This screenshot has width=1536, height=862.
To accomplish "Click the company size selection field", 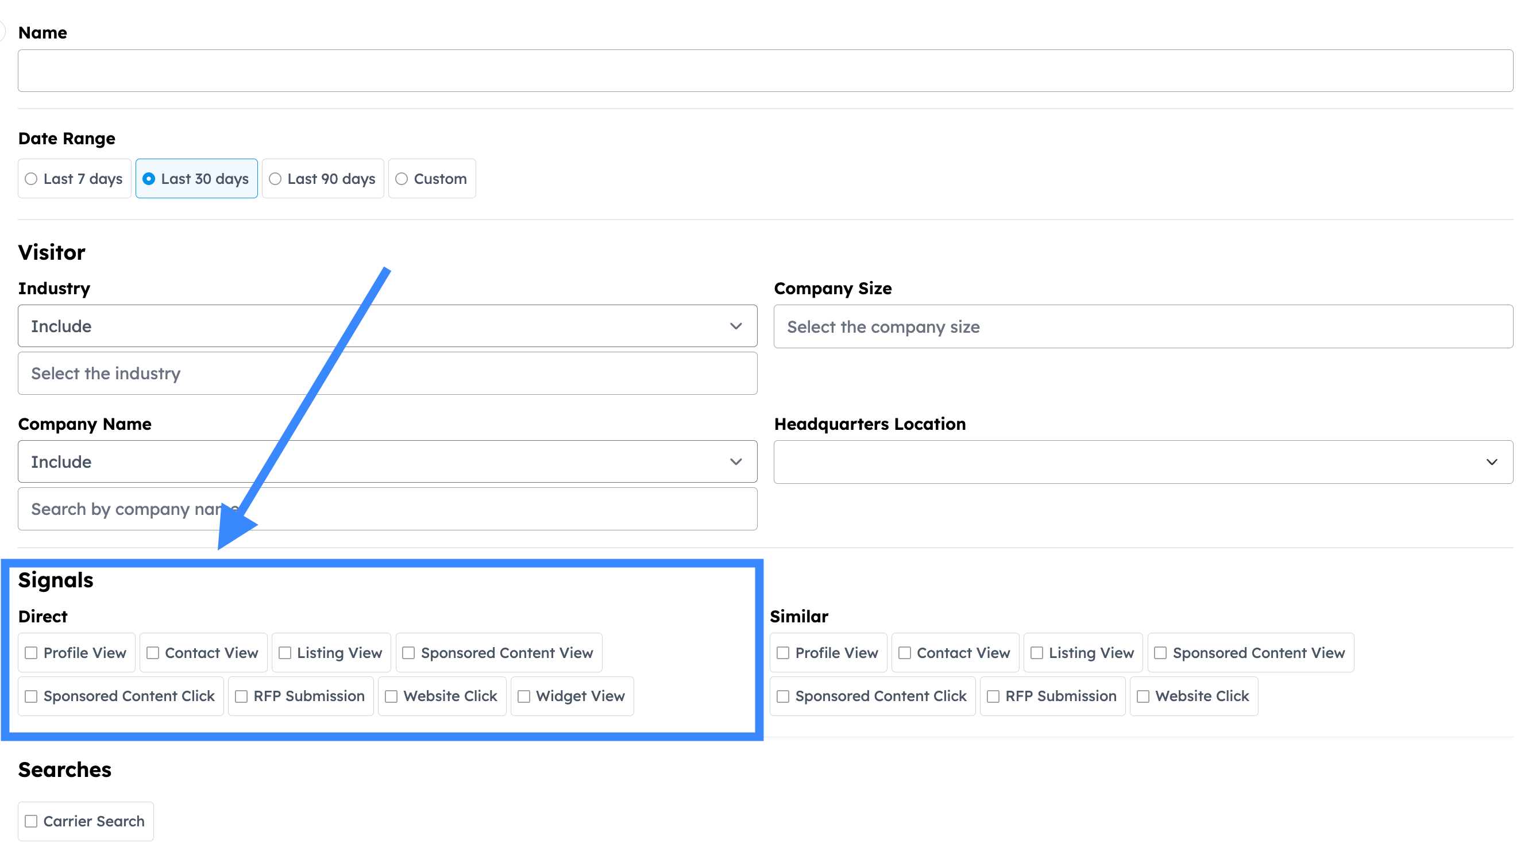I will [x=1143, y=327].
